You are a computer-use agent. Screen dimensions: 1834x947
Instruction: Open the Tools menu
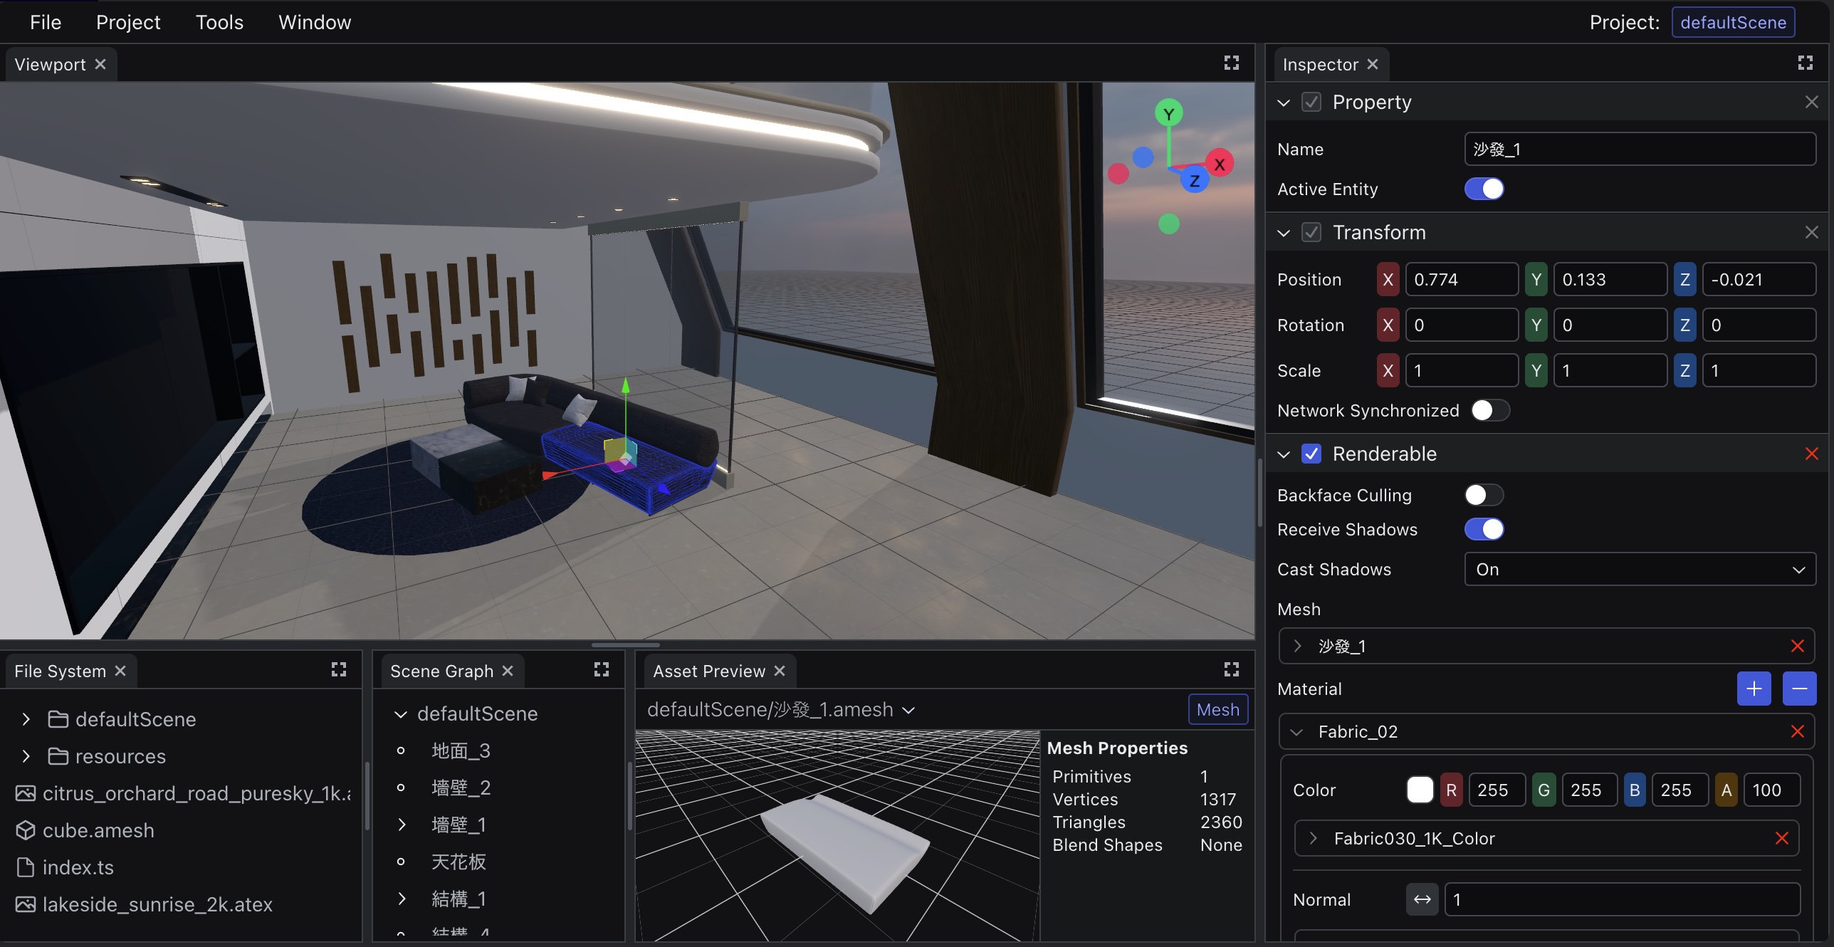[219, 22]
